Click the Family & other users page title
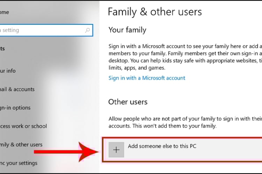262x174 pixels. point(155,12)
